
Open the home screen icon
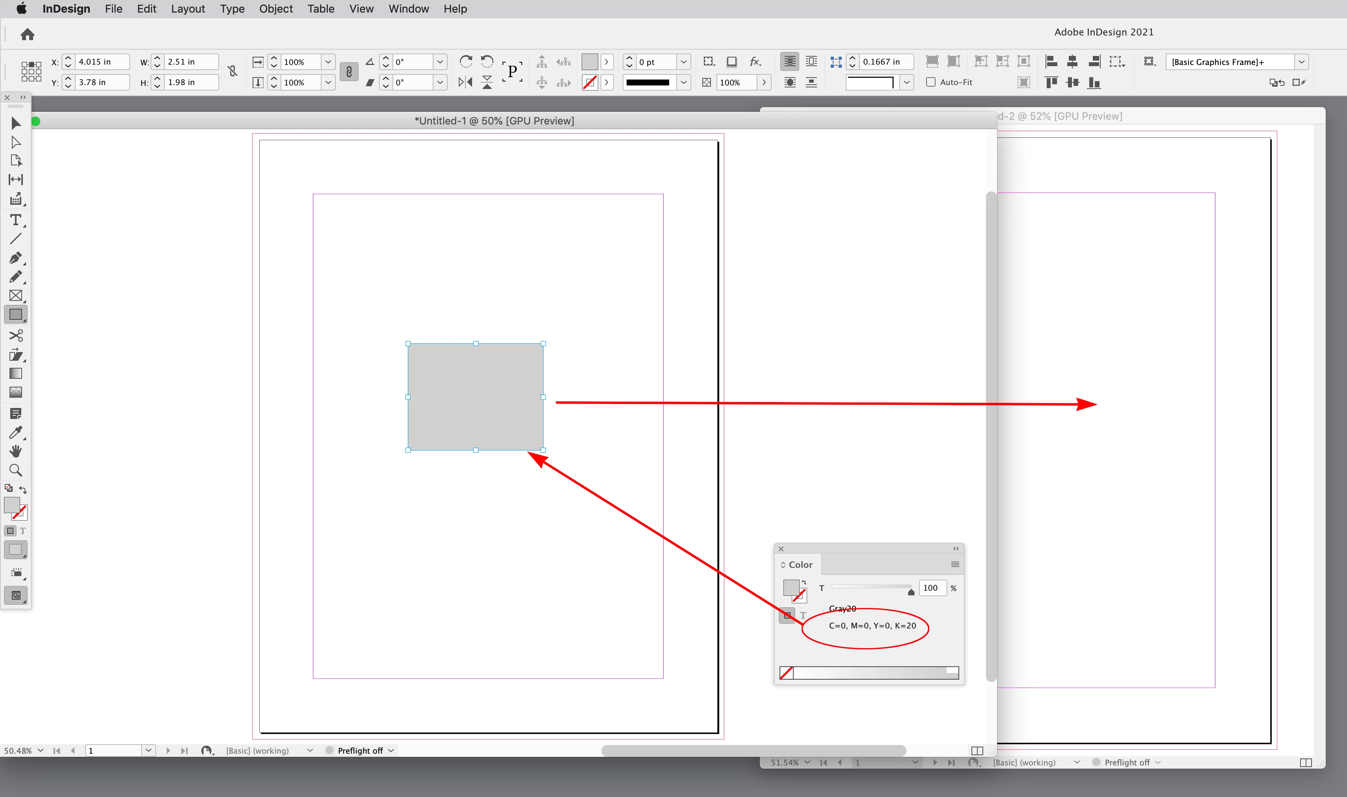pos(28,35)
